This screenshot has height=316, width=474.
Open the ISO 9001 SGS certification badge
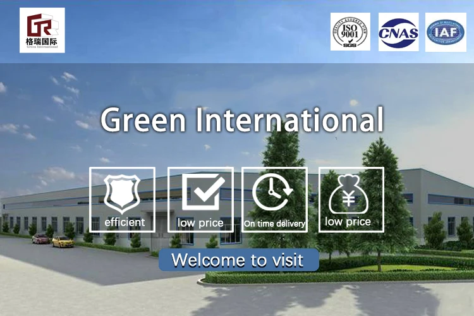[x=350, y=32]
